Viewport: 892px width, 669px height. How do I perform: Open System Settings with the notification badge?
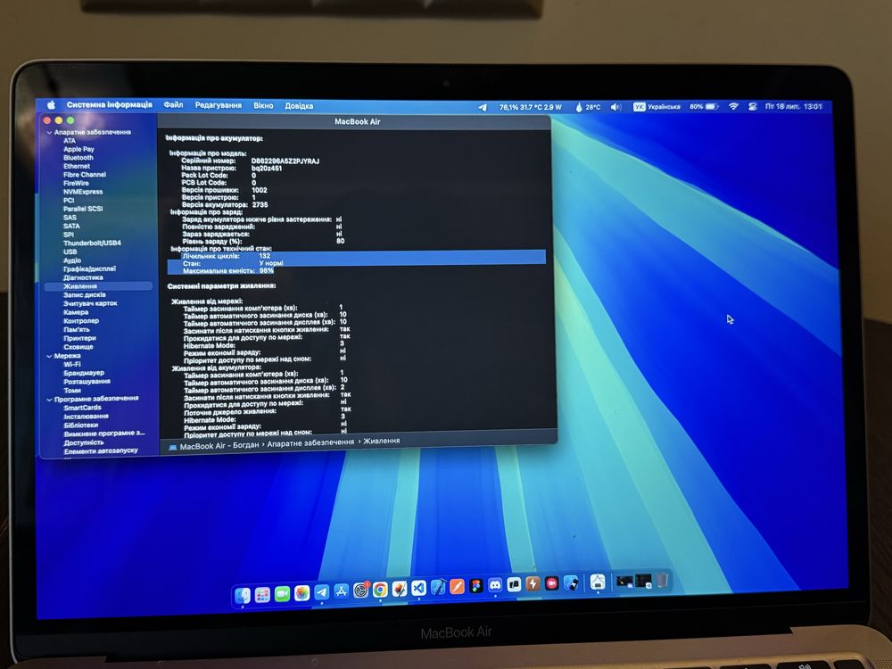[x=361, y=590]
